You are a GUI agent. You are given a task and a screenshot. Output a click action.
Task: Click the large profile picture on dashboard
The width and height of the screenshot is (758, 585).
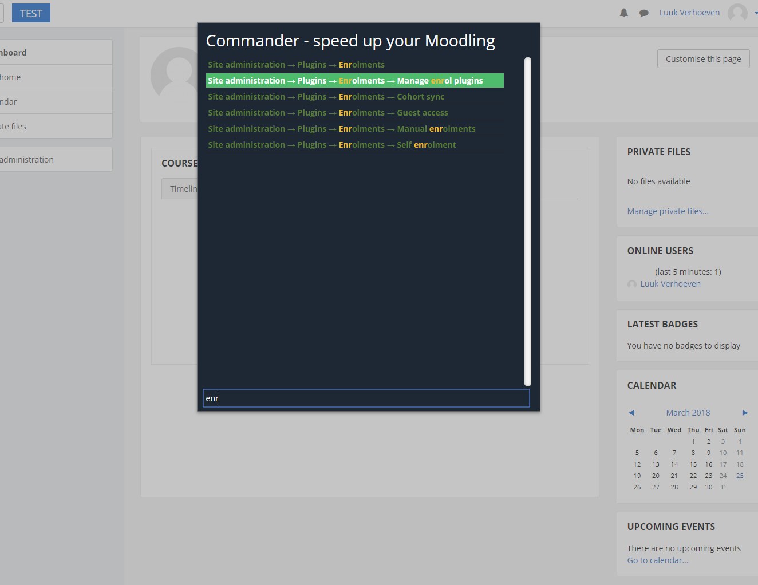[x=175, y=75]
